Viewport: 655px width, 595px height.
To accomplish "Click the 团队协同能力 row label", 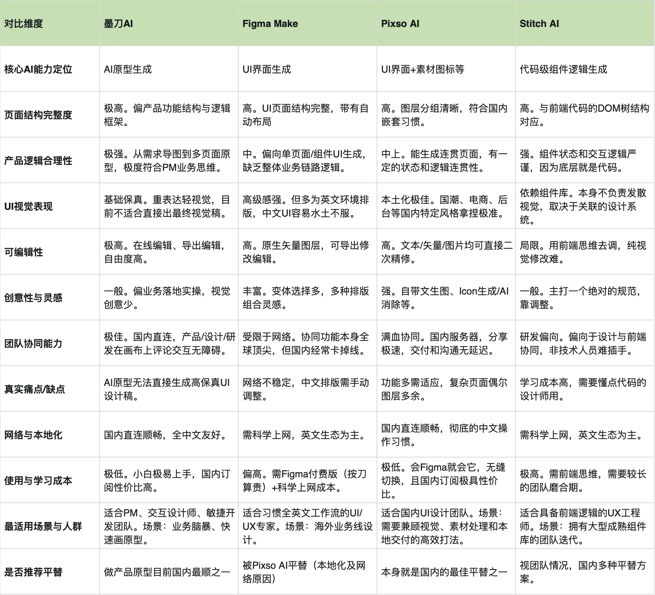I will [x=50, y=343].
